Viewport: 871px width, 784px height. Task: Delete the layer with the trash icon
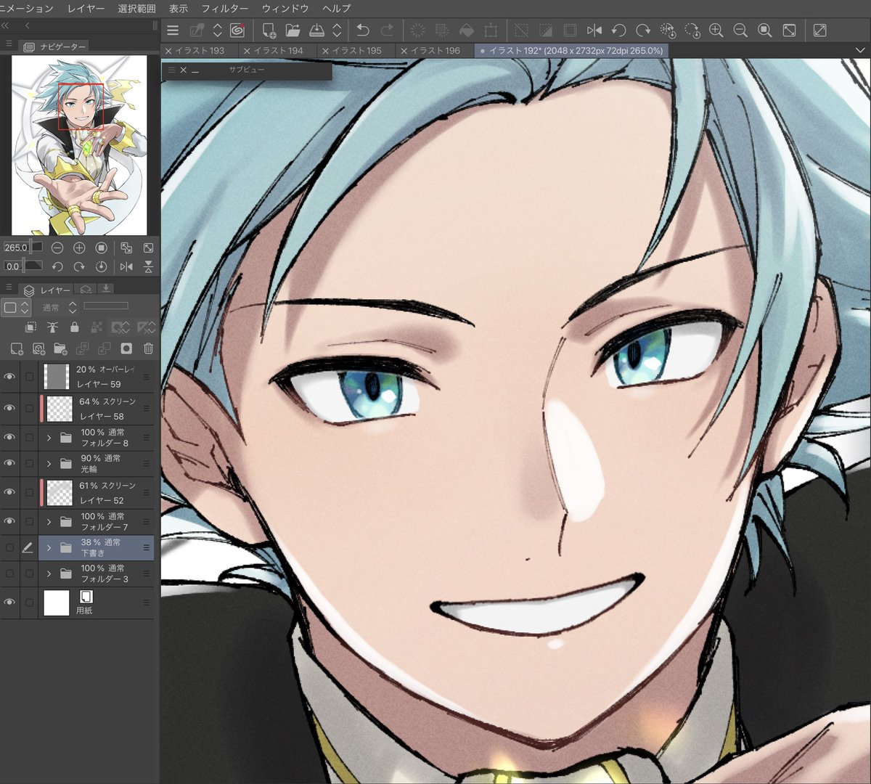pyautogui.click(x=148, y=348)
